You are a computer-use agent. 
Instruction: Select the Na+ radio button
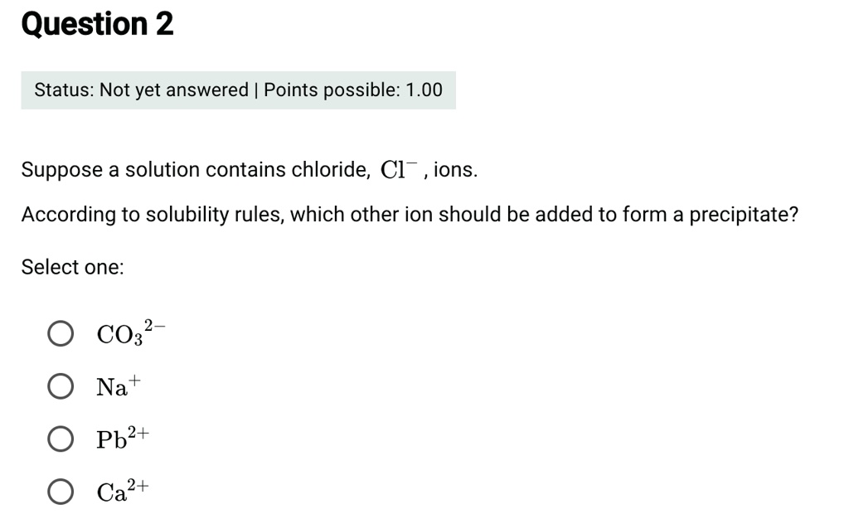(60, 385)
